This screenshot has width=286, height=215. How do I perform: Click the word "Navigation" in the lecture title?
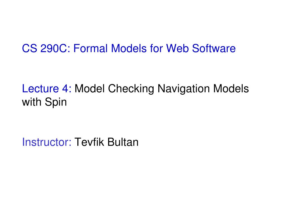(184, 89)
